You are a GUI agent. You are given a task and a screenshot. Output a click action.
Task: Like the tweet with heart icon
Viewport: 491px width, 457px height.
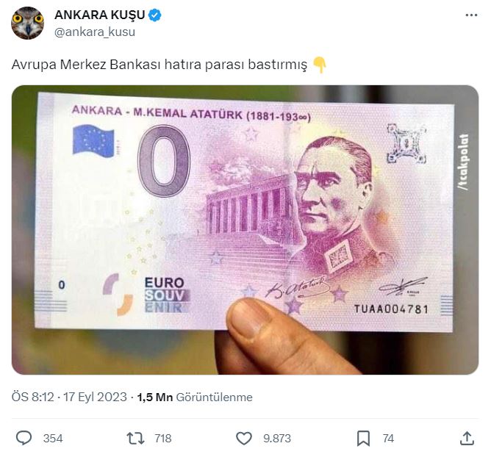[243, 438]
